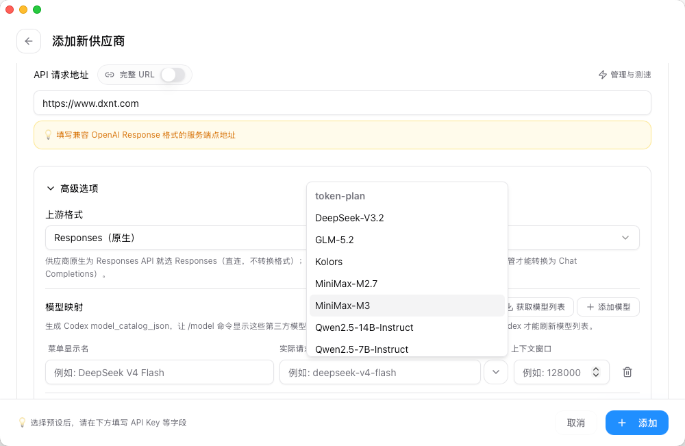The height and width of the screenshot is (446, 685).
Task: Click the 添加模型 button
Action: [608, 307]
